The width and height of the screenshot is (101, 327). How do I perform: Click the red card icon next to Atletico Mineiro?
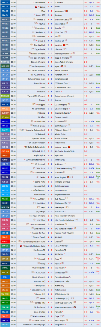click(x=74, y=307)
